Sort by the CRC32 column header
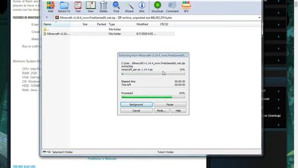 (x=164, y=24)
